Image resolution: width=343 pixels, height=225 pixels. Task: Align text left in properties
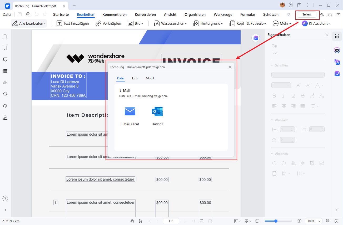click(274, 106)
